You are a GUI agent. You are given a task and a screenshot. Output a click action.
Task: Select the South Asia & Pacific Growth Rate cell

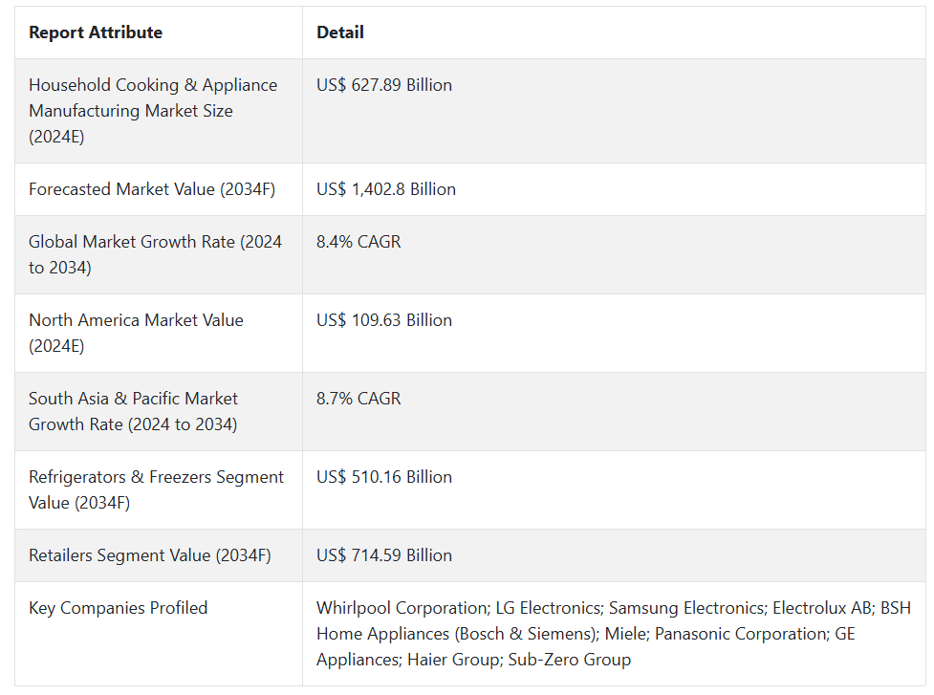click(134, 411)
